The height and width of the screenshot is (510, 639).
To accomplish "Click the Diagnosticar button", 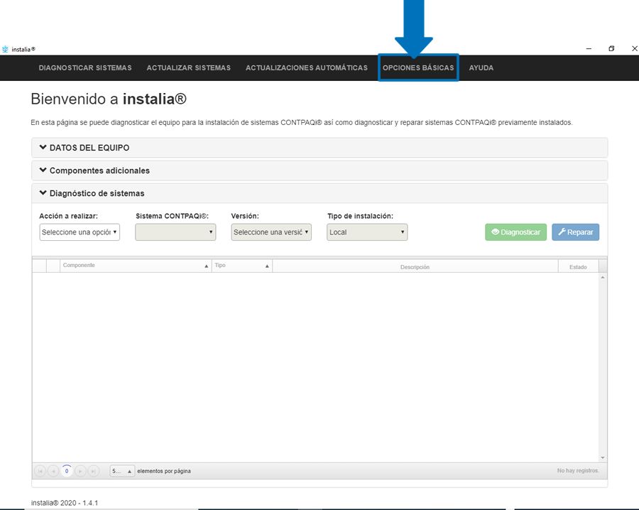I will coord(516,232).
